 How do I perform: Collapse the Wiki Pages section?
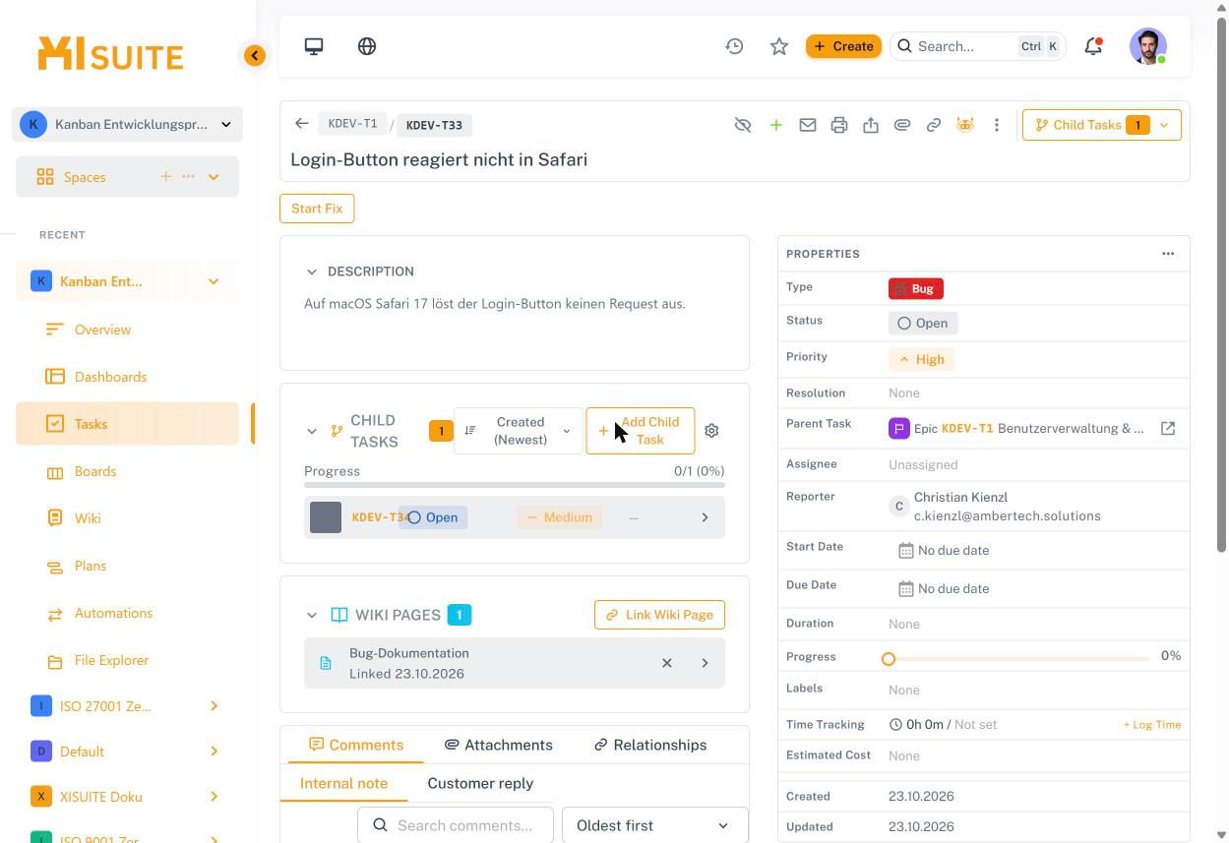click(312, 615)
